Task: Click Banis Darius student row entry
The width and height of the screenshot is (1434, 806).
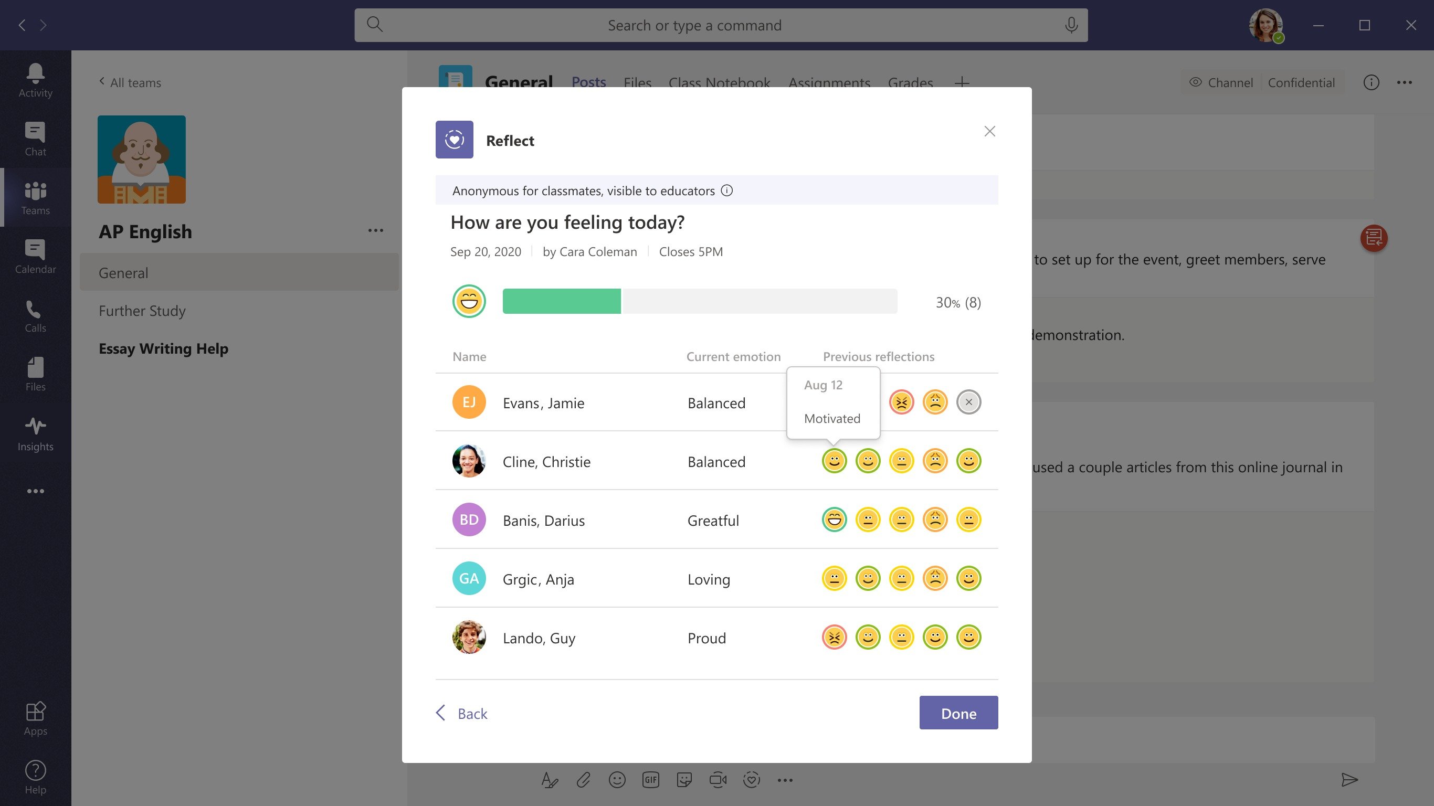Action: click(x=717, y=519)
